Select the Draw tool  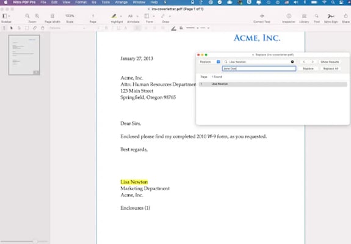click(163, 16)
